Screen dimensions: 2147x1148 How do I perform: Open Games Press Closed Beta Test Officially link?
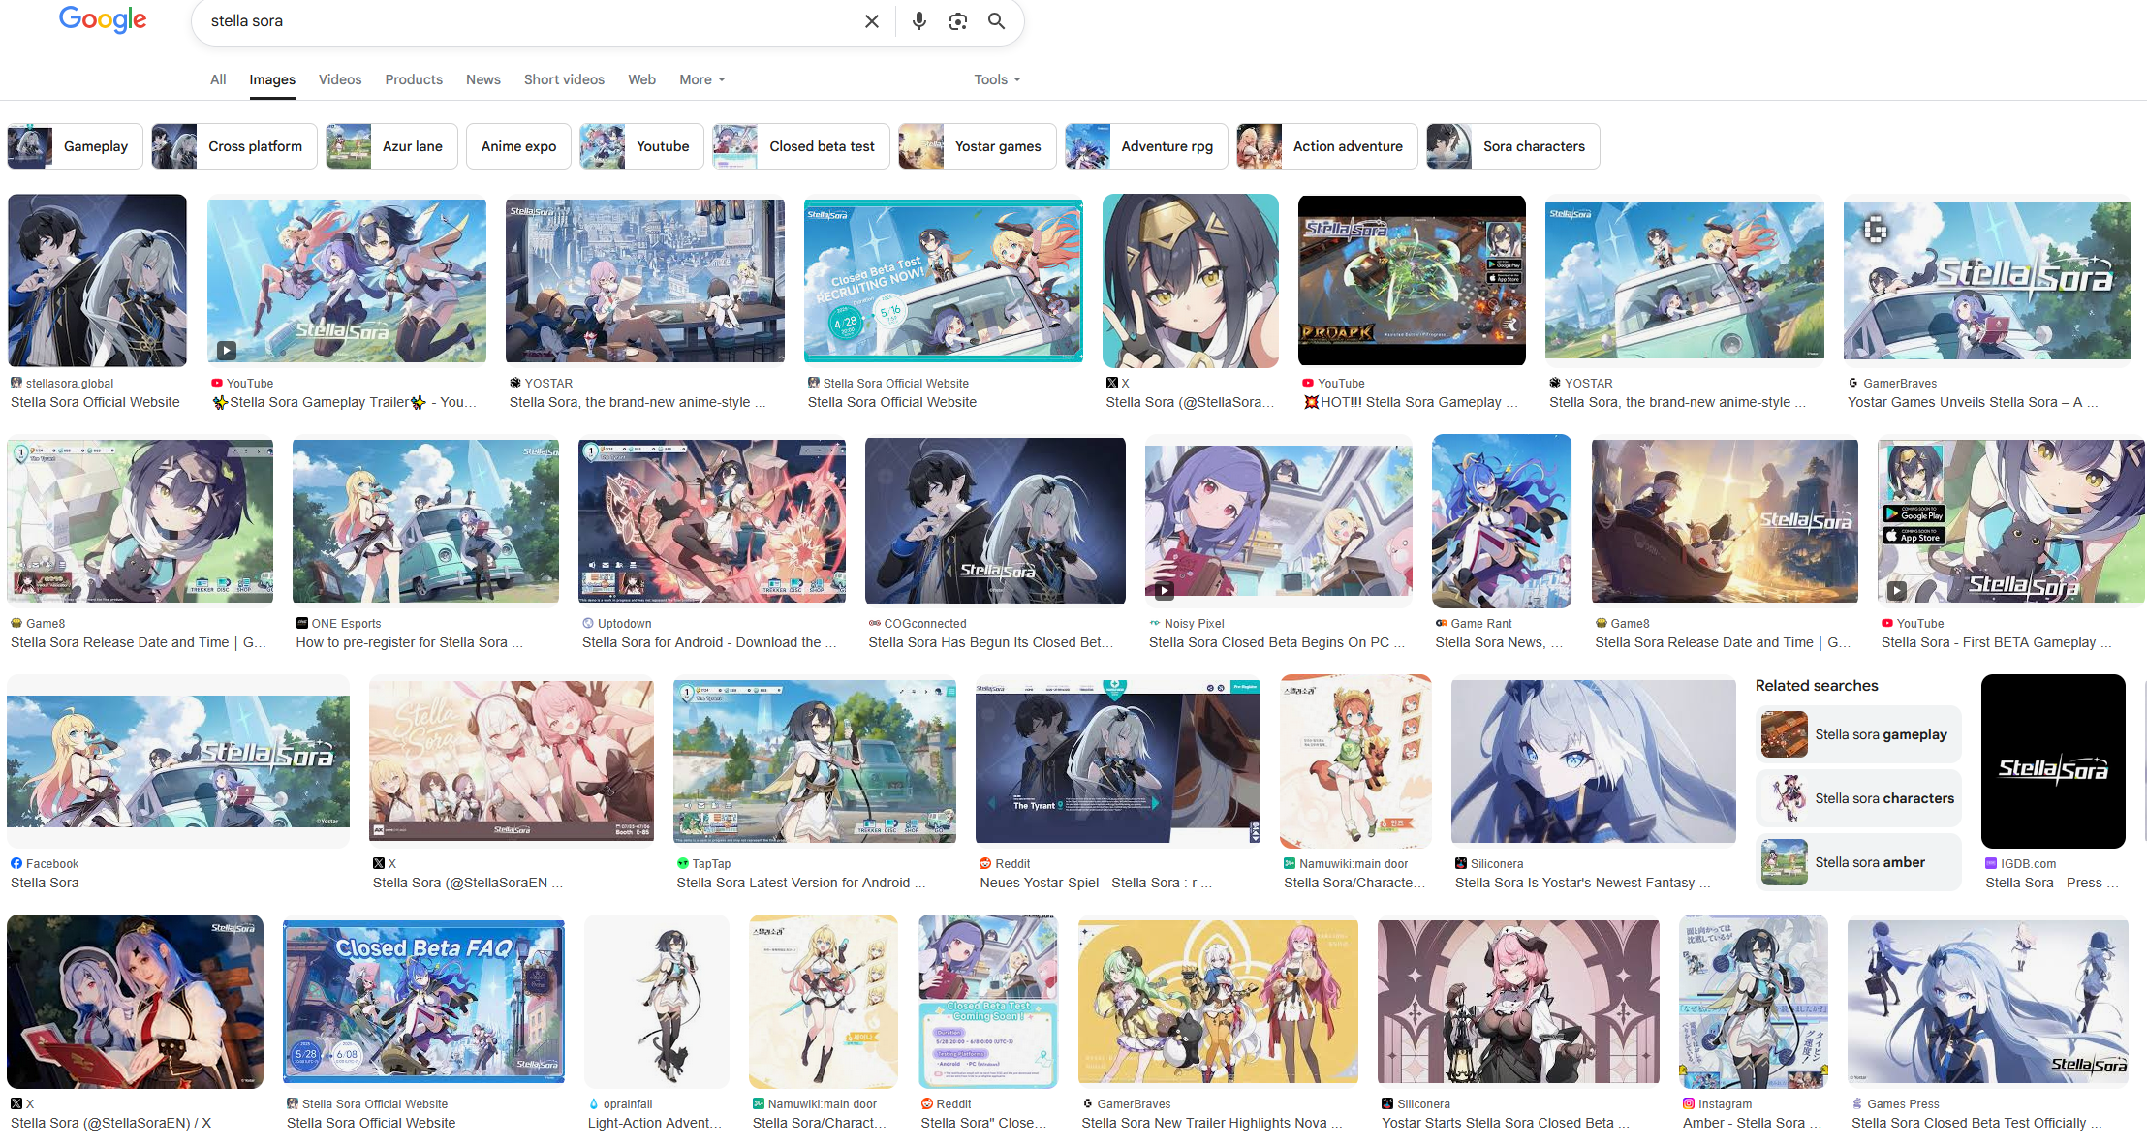click(x=1976, y=1123)
